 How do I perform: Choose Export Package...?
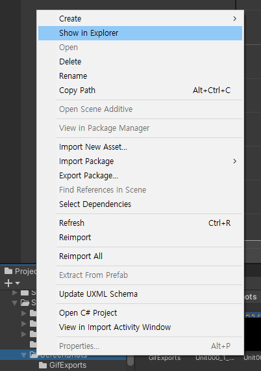coord(140,176)
